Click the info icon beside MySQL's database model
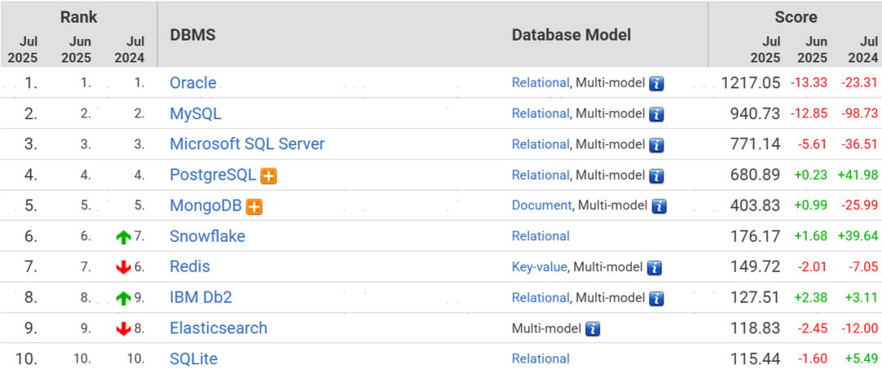 [657, 114]
